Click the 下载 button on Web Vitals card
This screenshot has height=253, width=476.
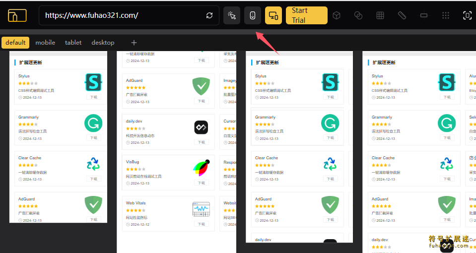click(x=202, y=224)
